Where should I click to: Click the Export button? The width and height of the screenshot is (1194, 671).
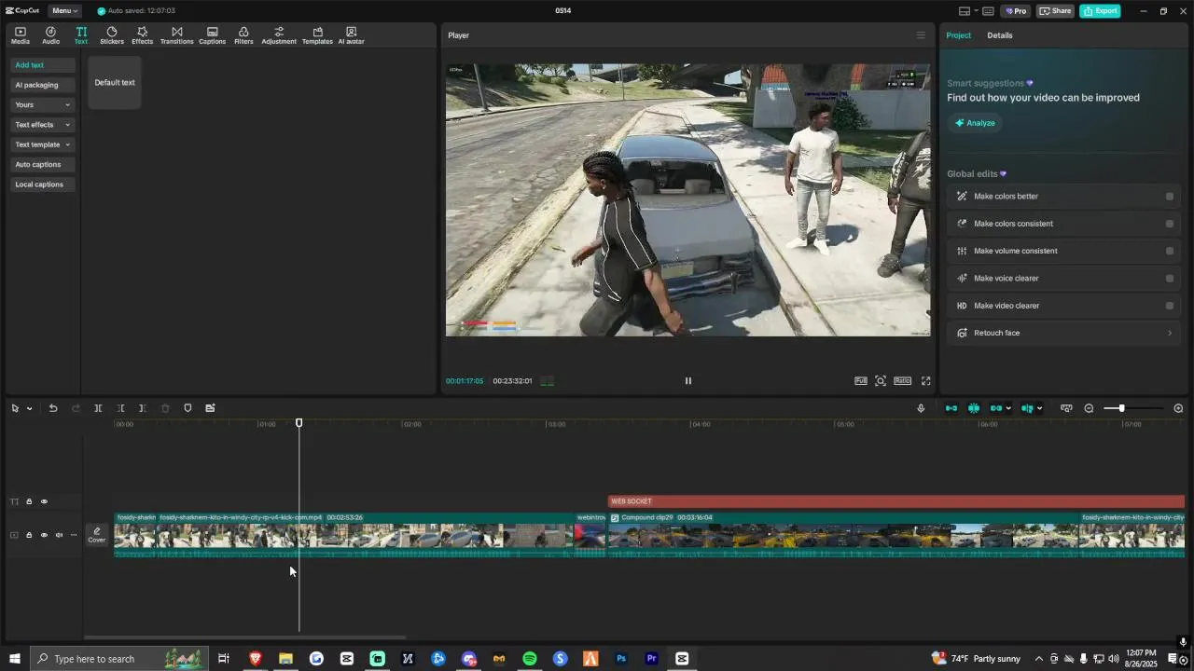1100,11
